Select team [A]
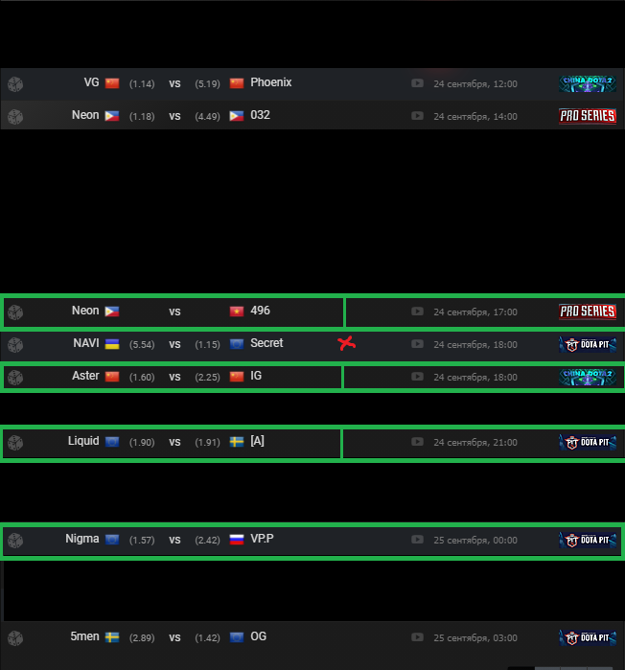The height and width of the screenshot is (670, 625). click(257, 441)
